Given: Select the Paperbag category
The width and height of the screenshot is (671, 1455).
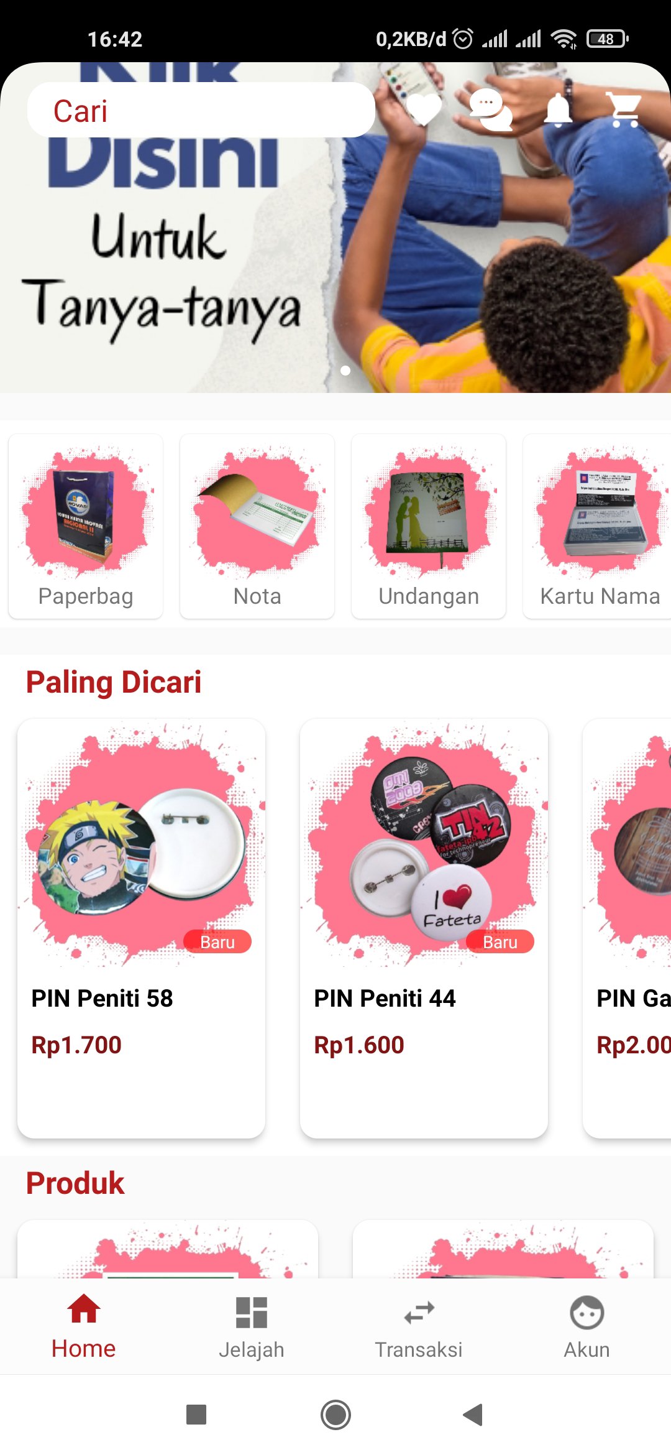Looking at the screenshot, I should (86, 526).
